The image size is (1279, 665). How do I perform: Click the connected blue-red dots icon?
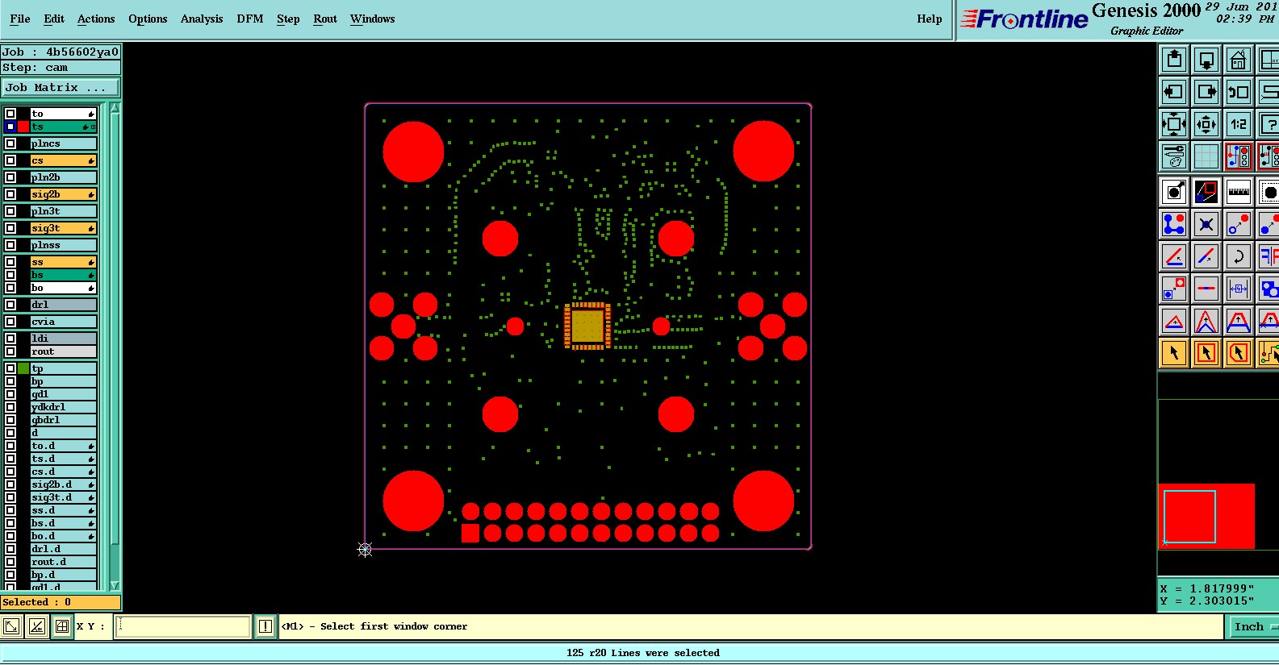pos(1174,224)
